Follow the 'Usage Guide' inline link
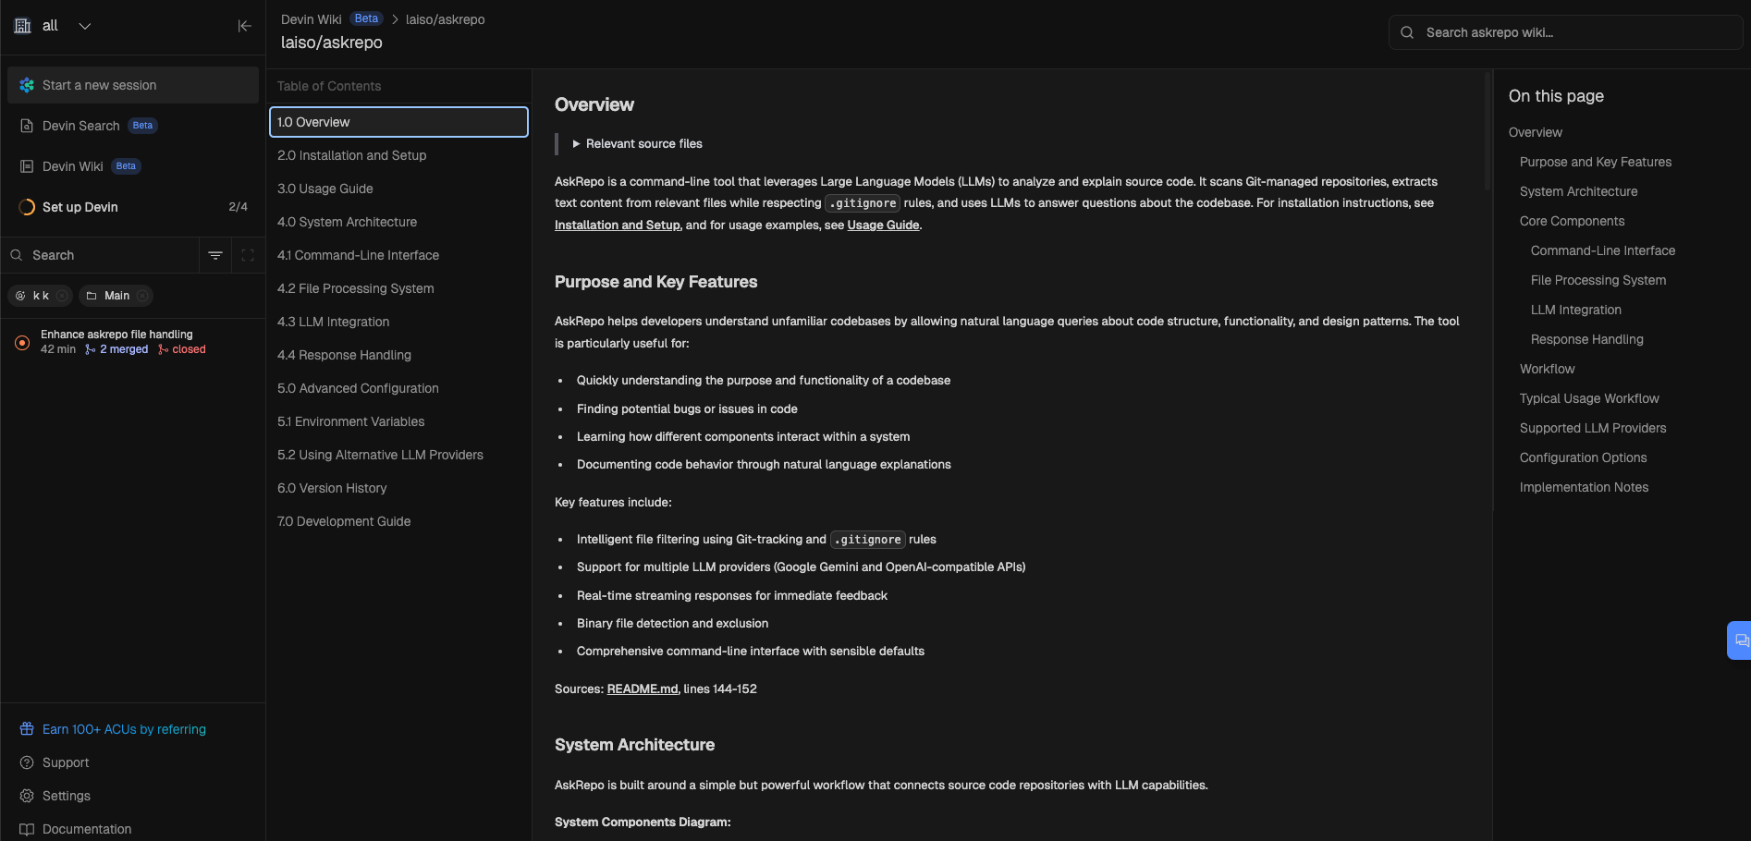 point(883,225)
